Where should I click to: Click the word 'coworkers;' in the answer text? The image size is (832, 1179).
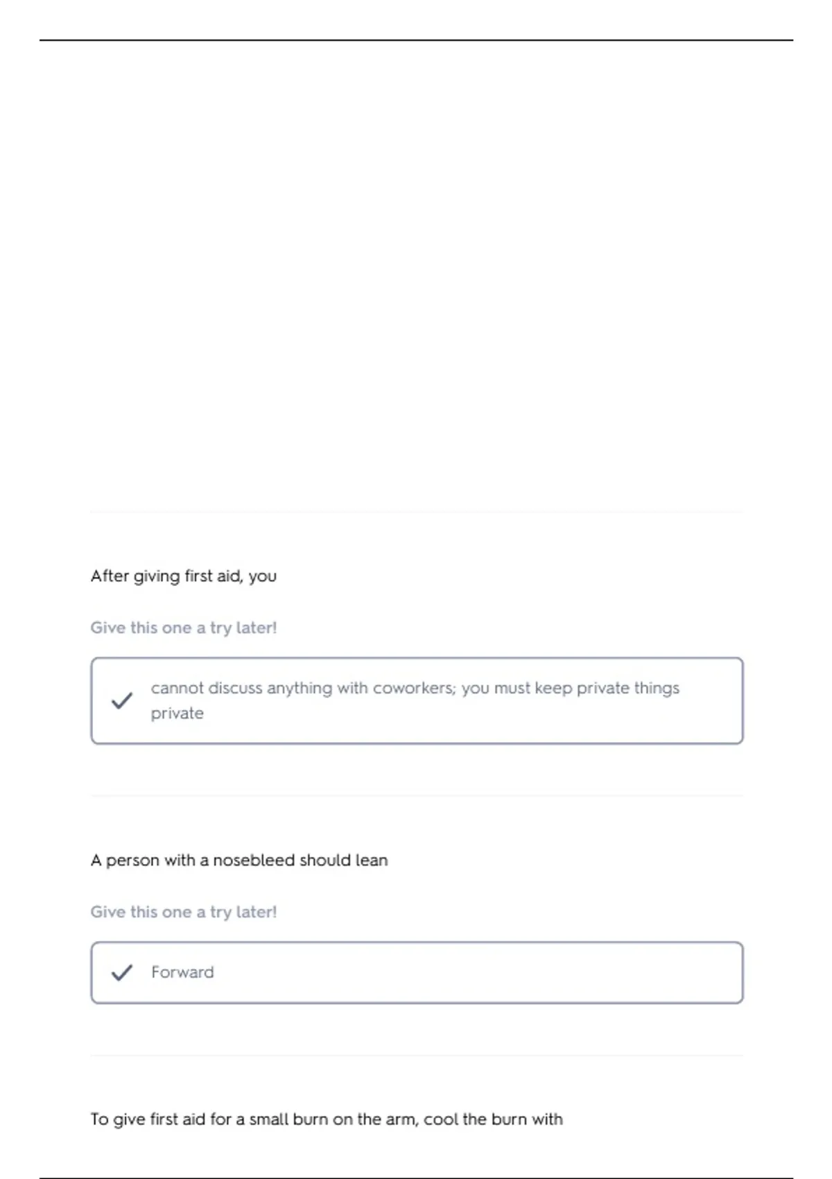click(415, 688)
